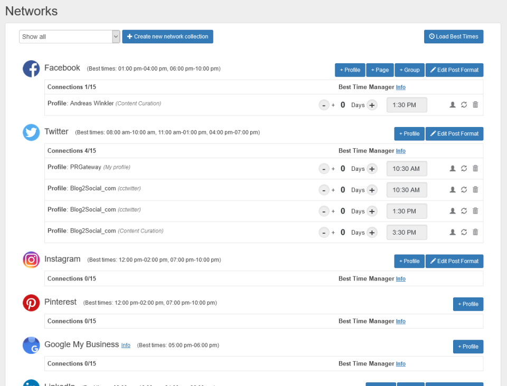This screenshot has height=386, width=507.
Task: Select the Pinterest network icon
Action: [x=31, y=303]
